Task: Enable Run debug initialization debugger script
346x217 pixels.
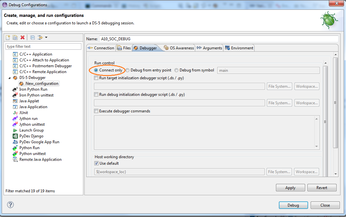Action: [x=96, y=95]
